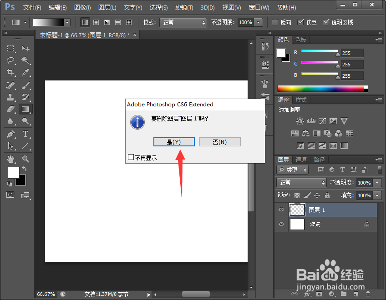The width and height of the screenshot is (386, 300).
Task: Enable the 反向 checkbox
Action: (275, 22)
